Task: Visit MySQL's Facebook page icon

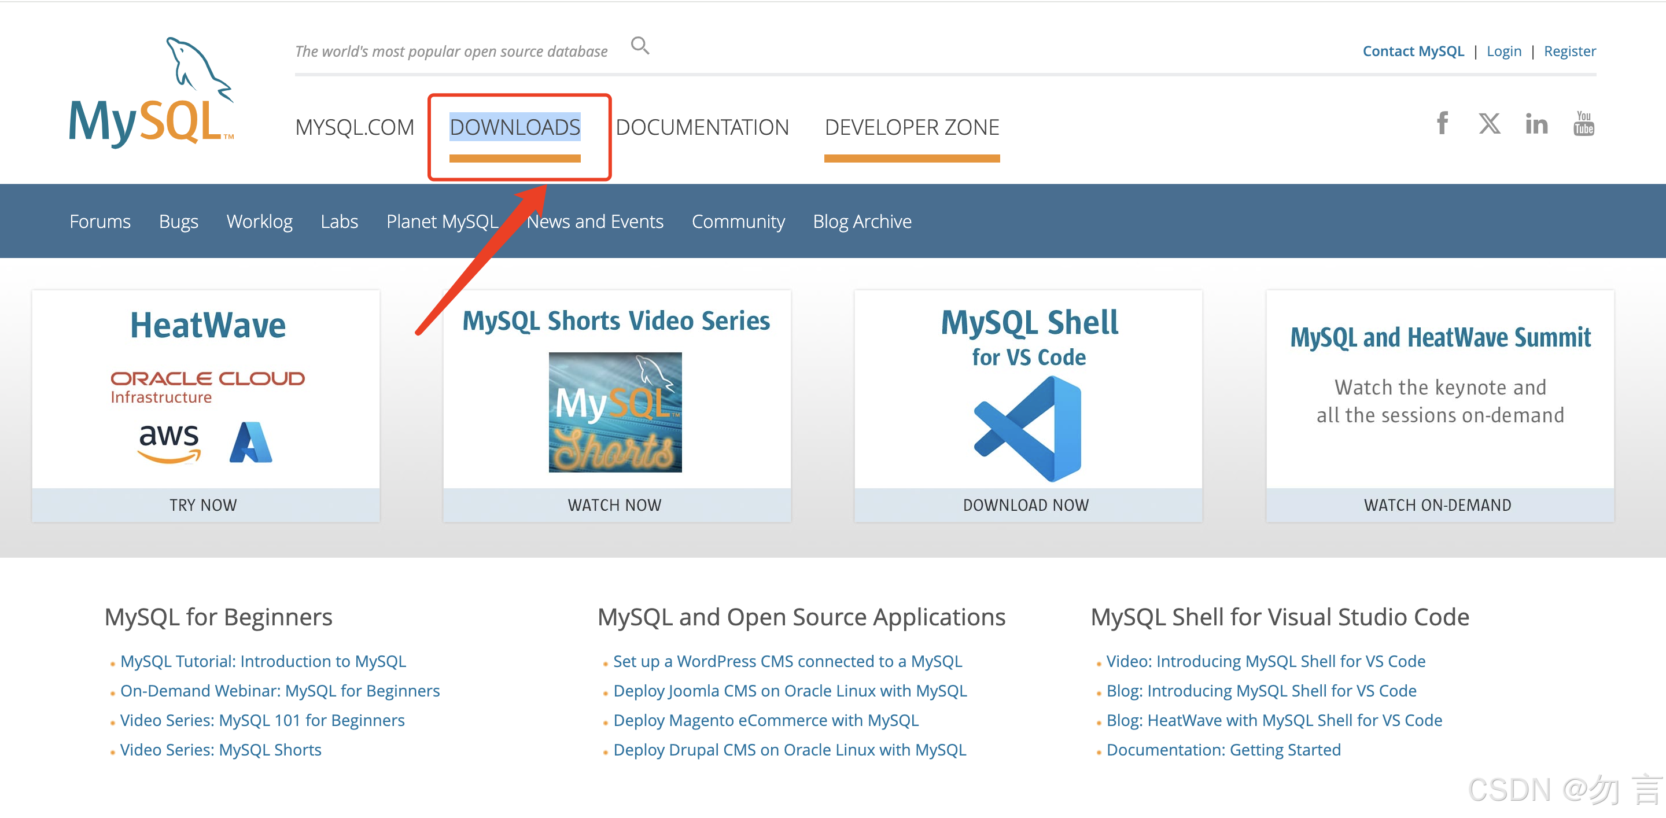Action: [x=1442, y=123]
